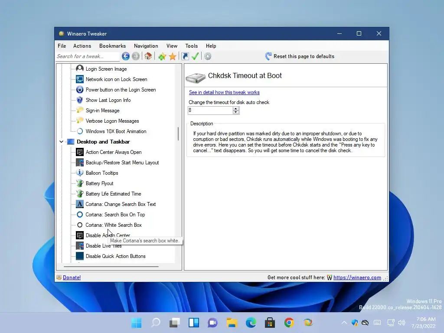Open the File menu
The width and height of the screenshot is (444, 333).
pos(62,46)
